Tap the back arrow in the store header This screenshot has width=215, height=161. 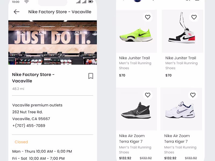click(x=17, y=12)
